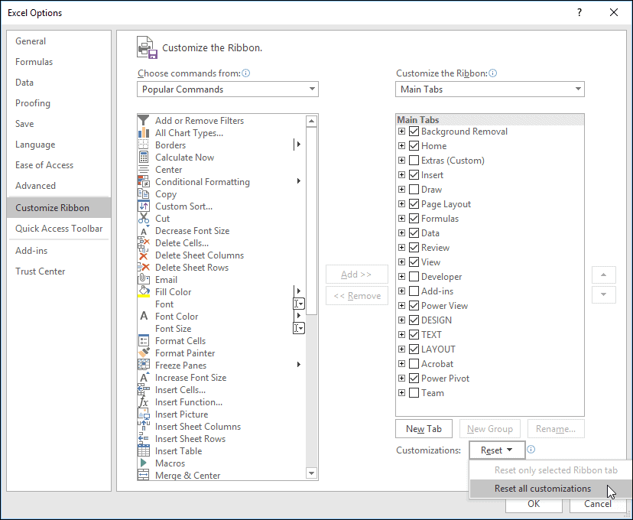Open the Choose commands from dropdown
Screen dimensions: 633x520
click(x=228, y=89)
